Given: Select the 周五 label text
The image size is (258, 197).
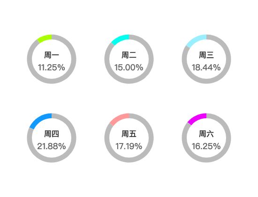Looking at the screenshot, I should pos(129,134).
